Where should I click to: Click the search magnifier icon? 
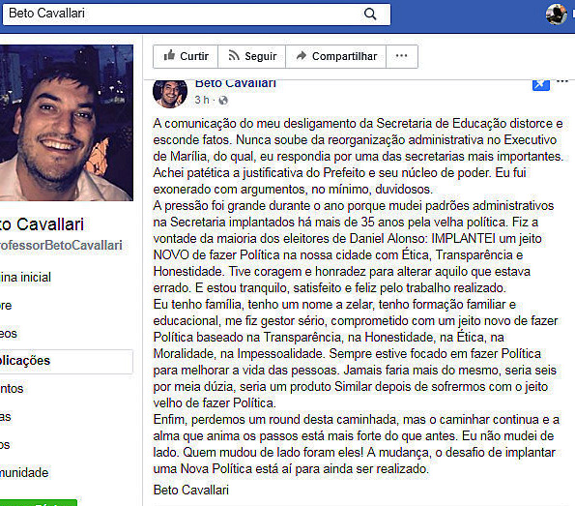[x=370, y=15]
